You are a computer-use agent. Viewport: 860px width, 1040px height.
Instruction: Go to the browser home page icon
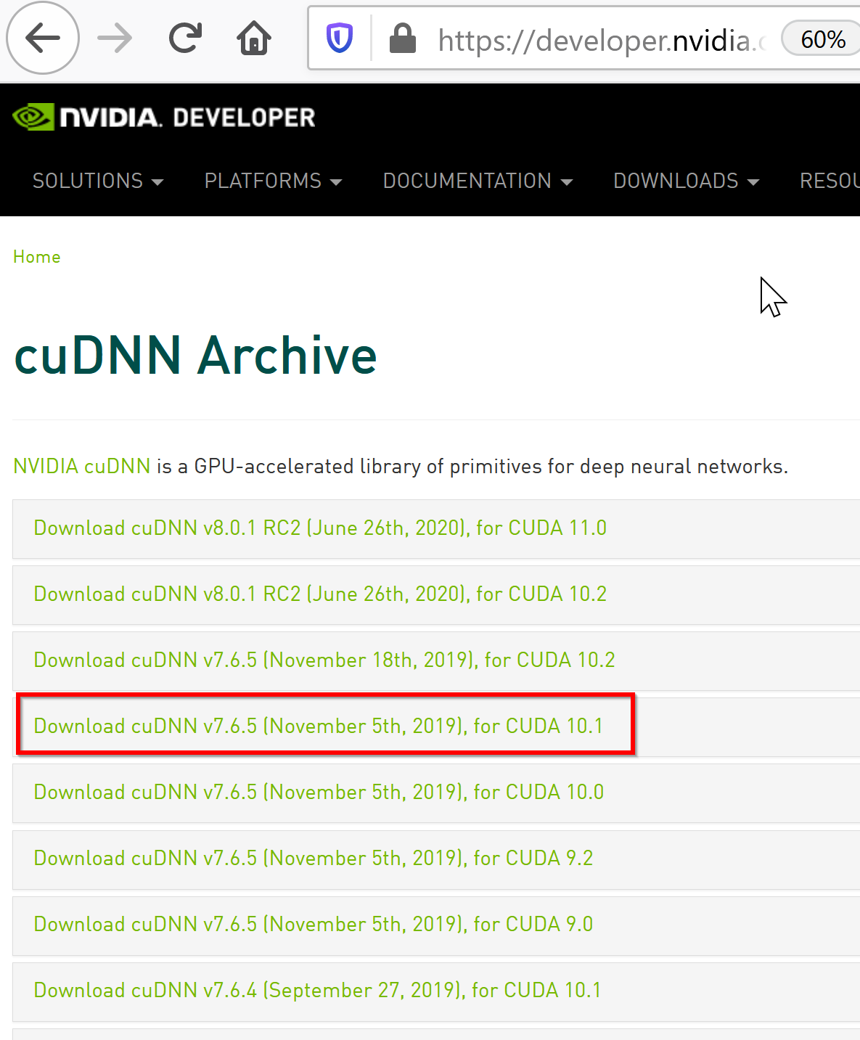pyautogui.click(x=254, y=38)
